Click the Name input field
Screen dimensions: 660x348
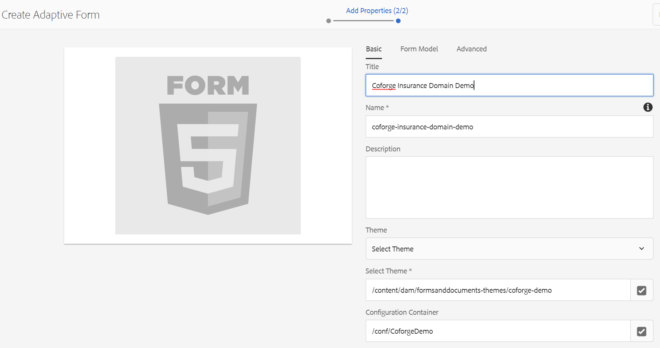(509, 127)
